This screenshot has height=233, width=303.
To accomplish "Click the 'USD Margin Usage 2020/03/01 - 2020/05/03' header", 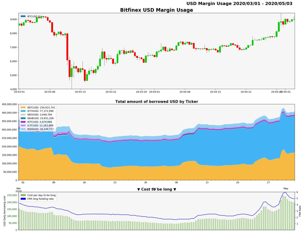I will (x=239, y=4).
